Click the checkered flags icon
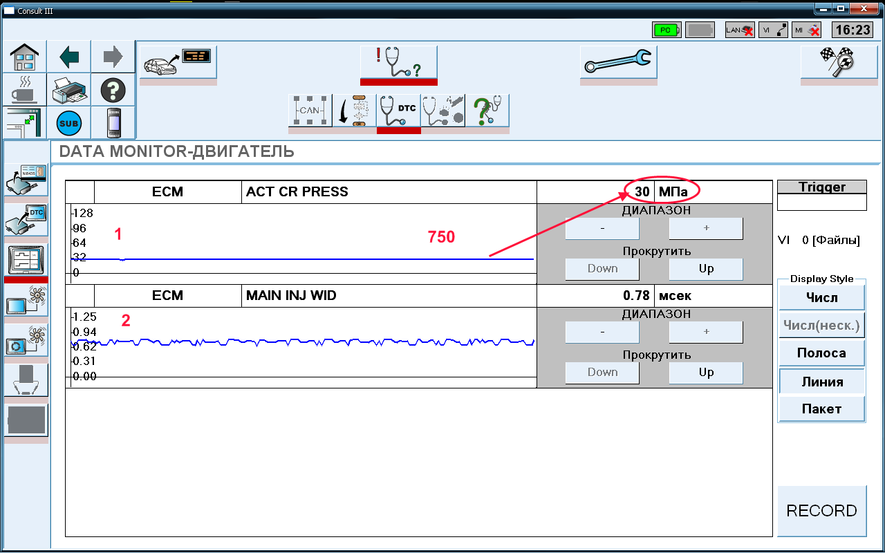The height and width of the screenshot is (553, 885). pos(839,63)
